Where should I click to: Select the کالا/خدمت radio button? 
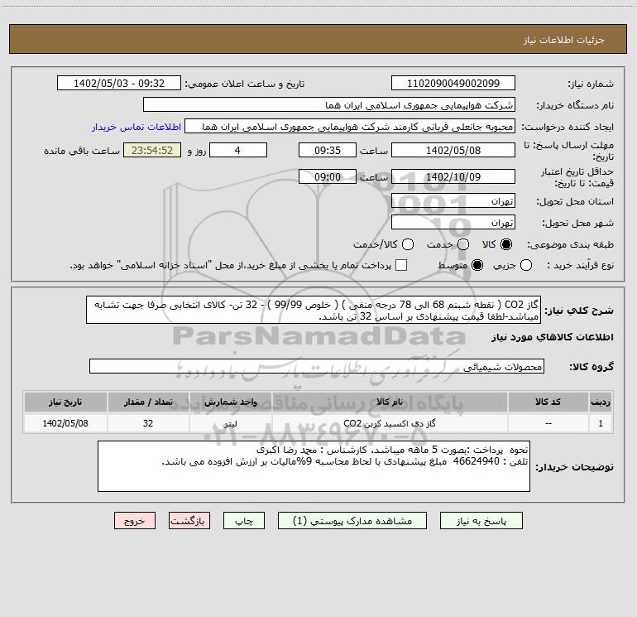(408, 244)
